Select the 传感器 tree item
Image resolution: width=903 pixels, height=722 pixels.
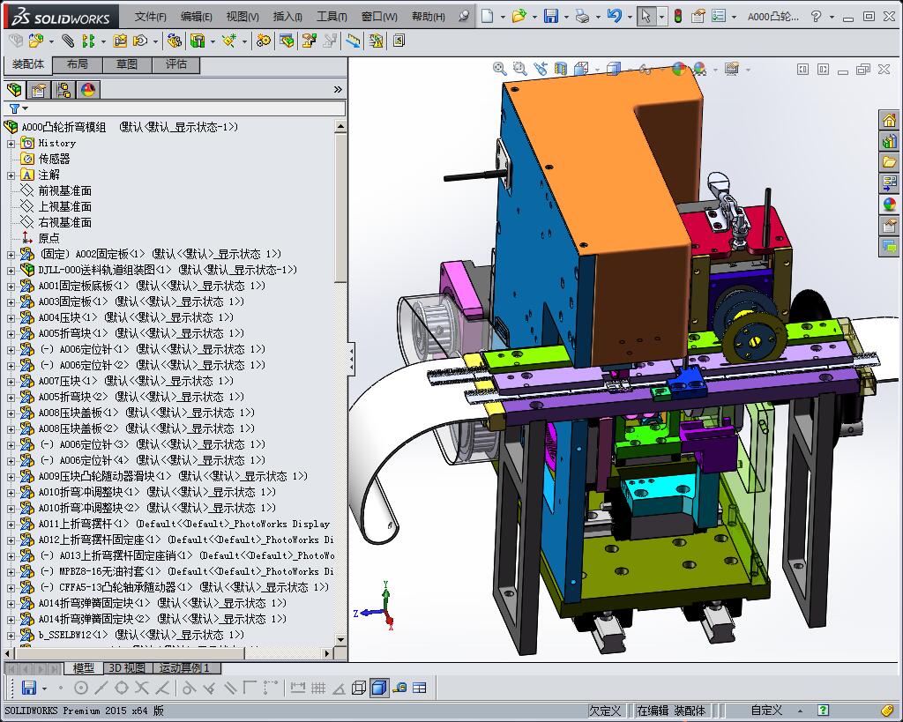pos(54,159)
